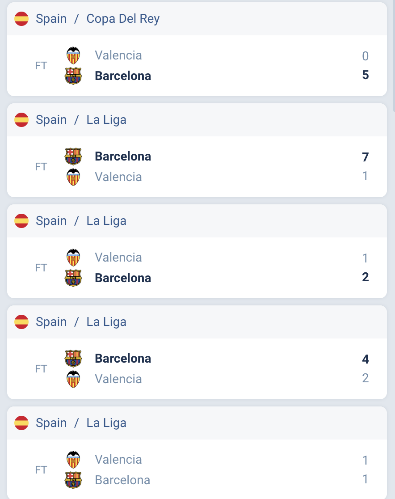Open the Copa Del Rey competition link
This screenshot has height=499, width=395.
point(123,19)
